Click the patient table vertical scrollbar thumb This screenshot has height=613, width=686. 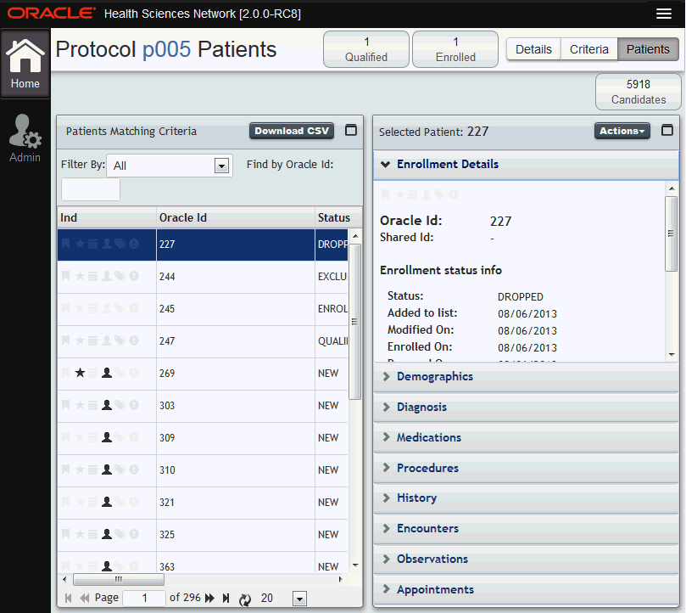(354, 322)
